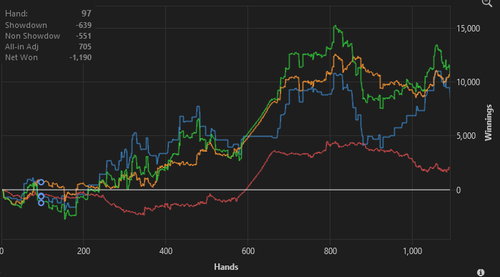
Task: Click the 200 hands axis label
Action: click(x=84, y=251)
